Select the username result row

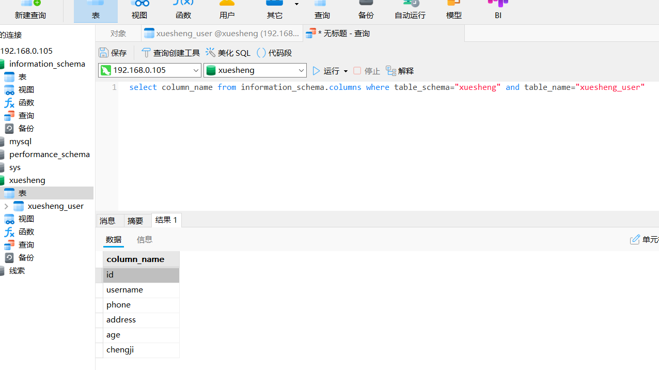coord(124,290)
